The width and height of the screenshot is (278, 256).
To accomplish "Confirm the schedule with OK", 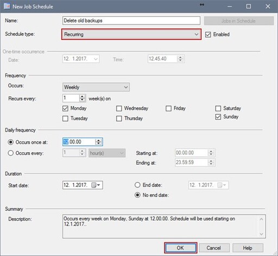I will pos(181,248).
